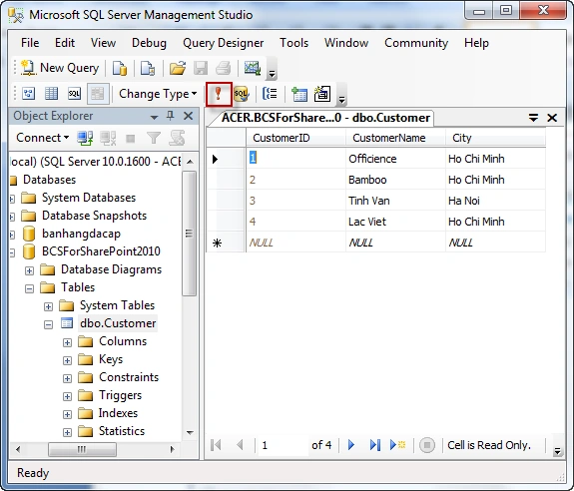This screenshot has height=491, width=574.
Task: Click the Ha Noi cell
Action: point(495,201)
